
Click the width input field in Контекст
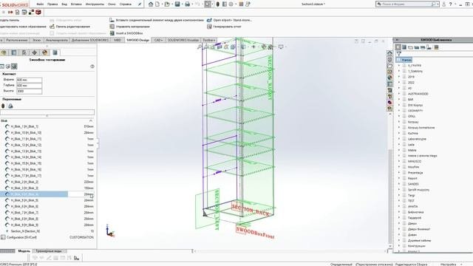(x=29, y=80)
